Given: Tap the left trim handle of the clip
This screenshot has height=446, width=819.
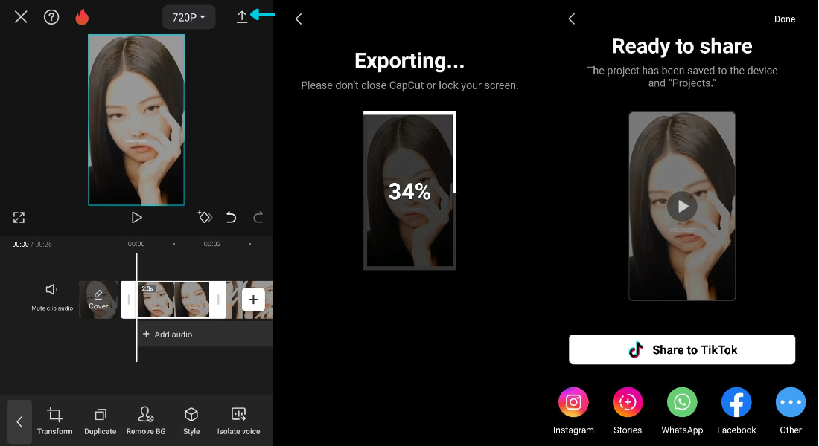Looking at the screenshot, I should [129, 300].
